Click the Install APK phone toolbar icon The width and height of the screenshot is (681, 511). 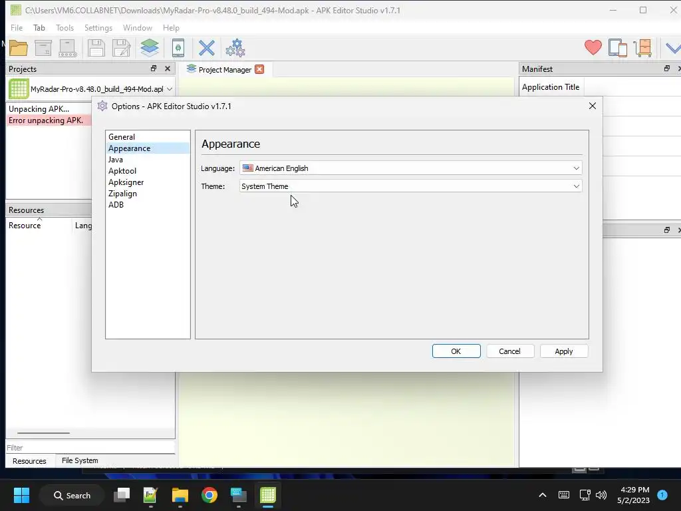(x=178, y=48)
